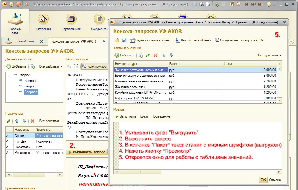Screen dimensions: 298x190
Task: Open Все действия dropdown in Таблица значений
Action: click(269, 55)
